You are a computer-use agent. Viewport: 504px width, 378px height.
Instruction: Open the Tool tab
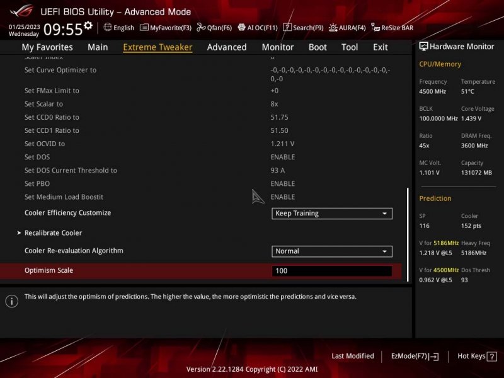coord(350,47)
